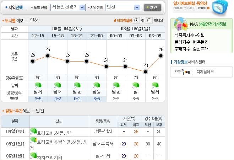Click the 확인 confirm button
The image size is (234, 160).
152,7
